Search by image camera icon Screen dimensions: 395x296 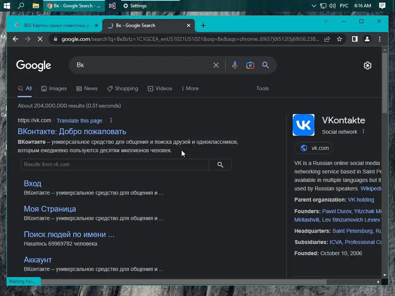(250, 65)
